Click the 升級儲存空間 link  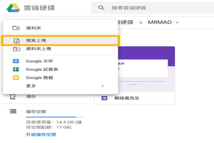(41, 134)
